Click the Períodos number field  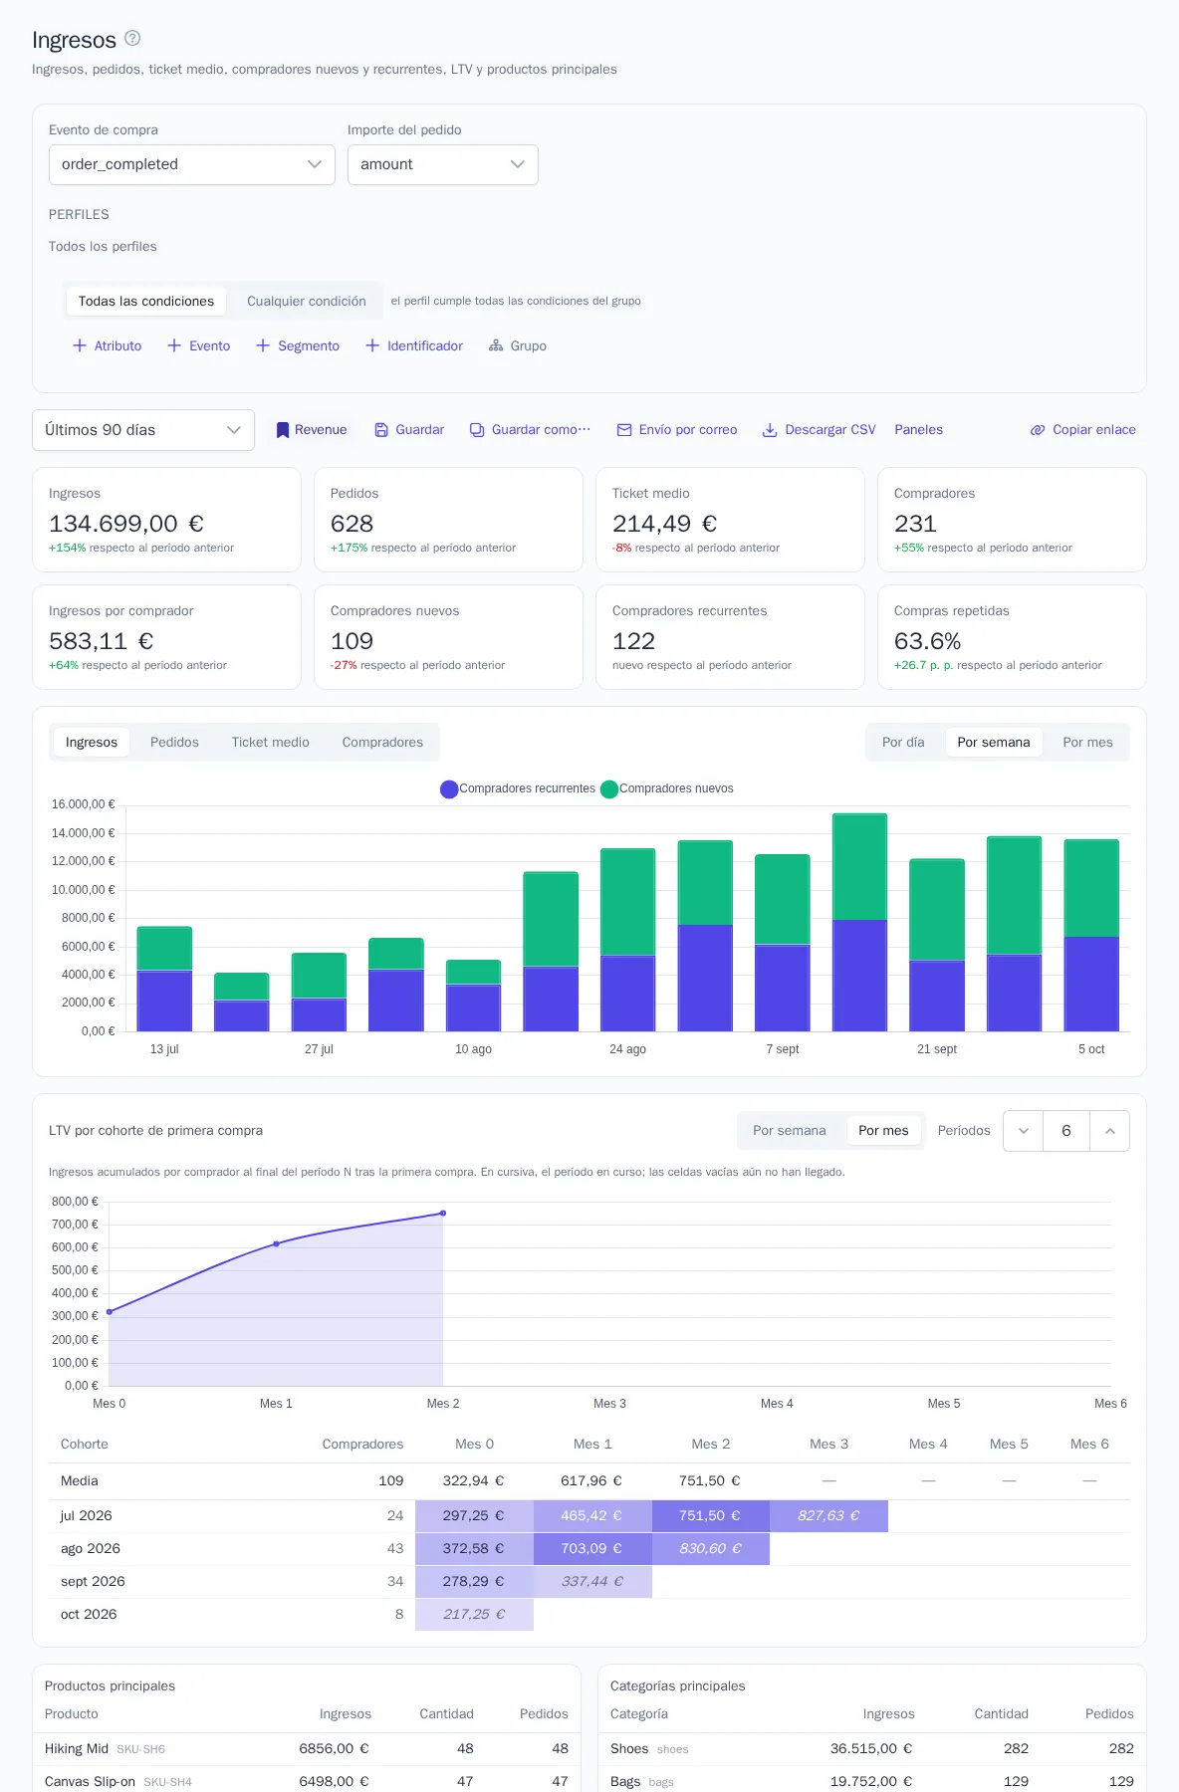pos(1066,1131)
